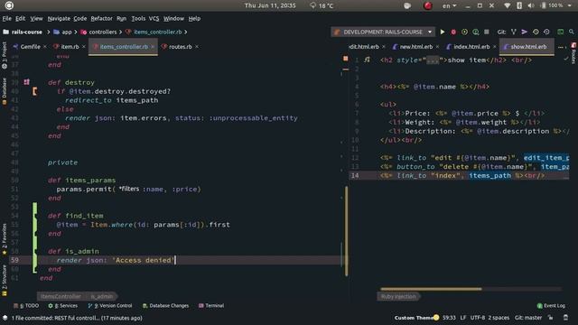Image resolution: width=578 pixels, height=325 pixels.
Task: Click the error indicator square in show.html.erb editor
Action: point(346,59)
